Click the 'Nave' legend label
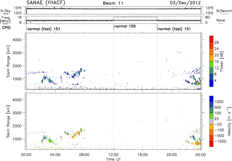Screen dimensions: 232x161 click(220, 20)
